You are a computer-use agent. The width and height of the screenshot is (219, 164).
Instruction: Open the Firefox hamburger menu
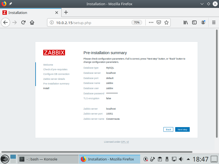pos(214,22)
